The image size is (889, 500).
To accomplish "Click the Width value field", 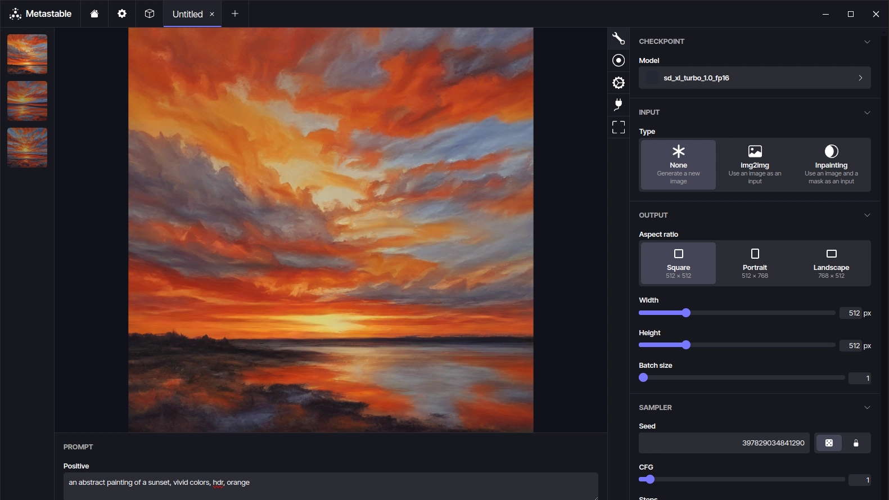I will [851, 313].
